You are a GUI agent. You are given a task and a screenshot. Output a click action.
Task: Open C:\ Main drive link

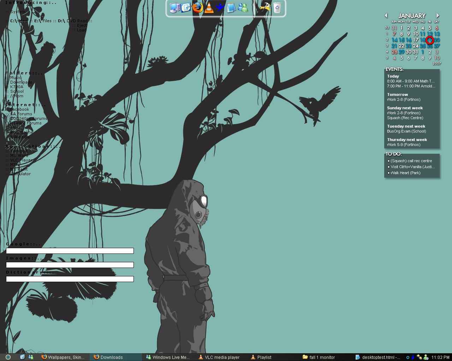click(x=19, y=21)
